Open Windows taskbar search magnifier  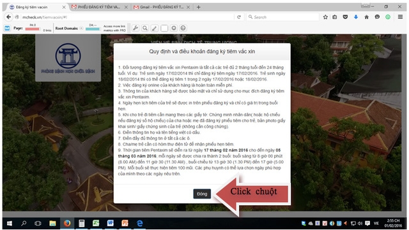(24, 223)
